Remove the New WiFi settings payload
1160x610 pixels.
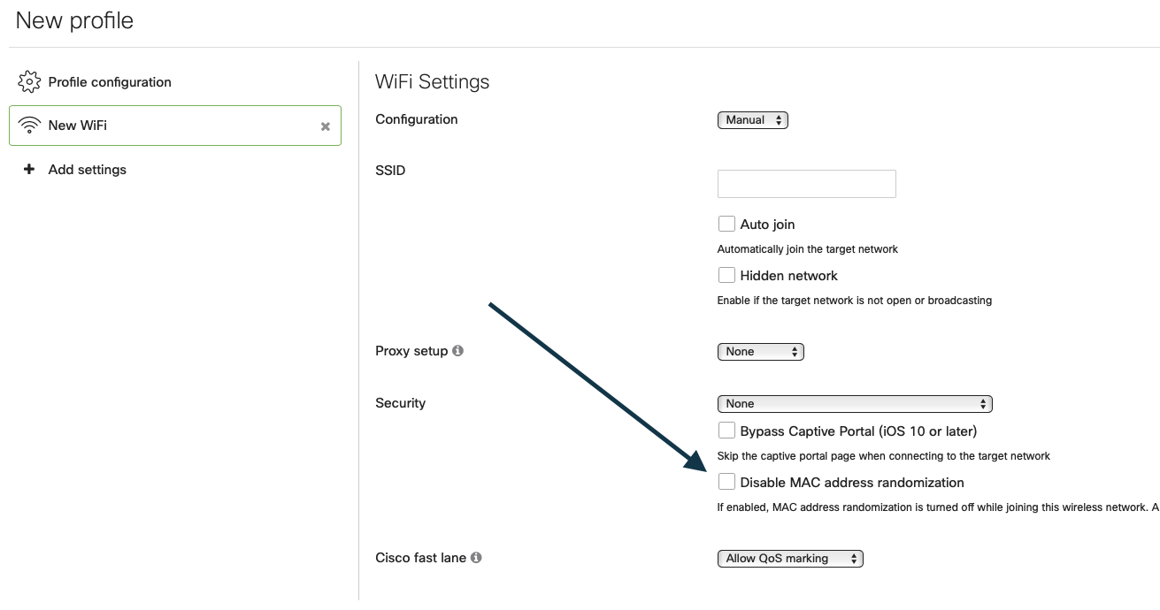pos(325,126)
